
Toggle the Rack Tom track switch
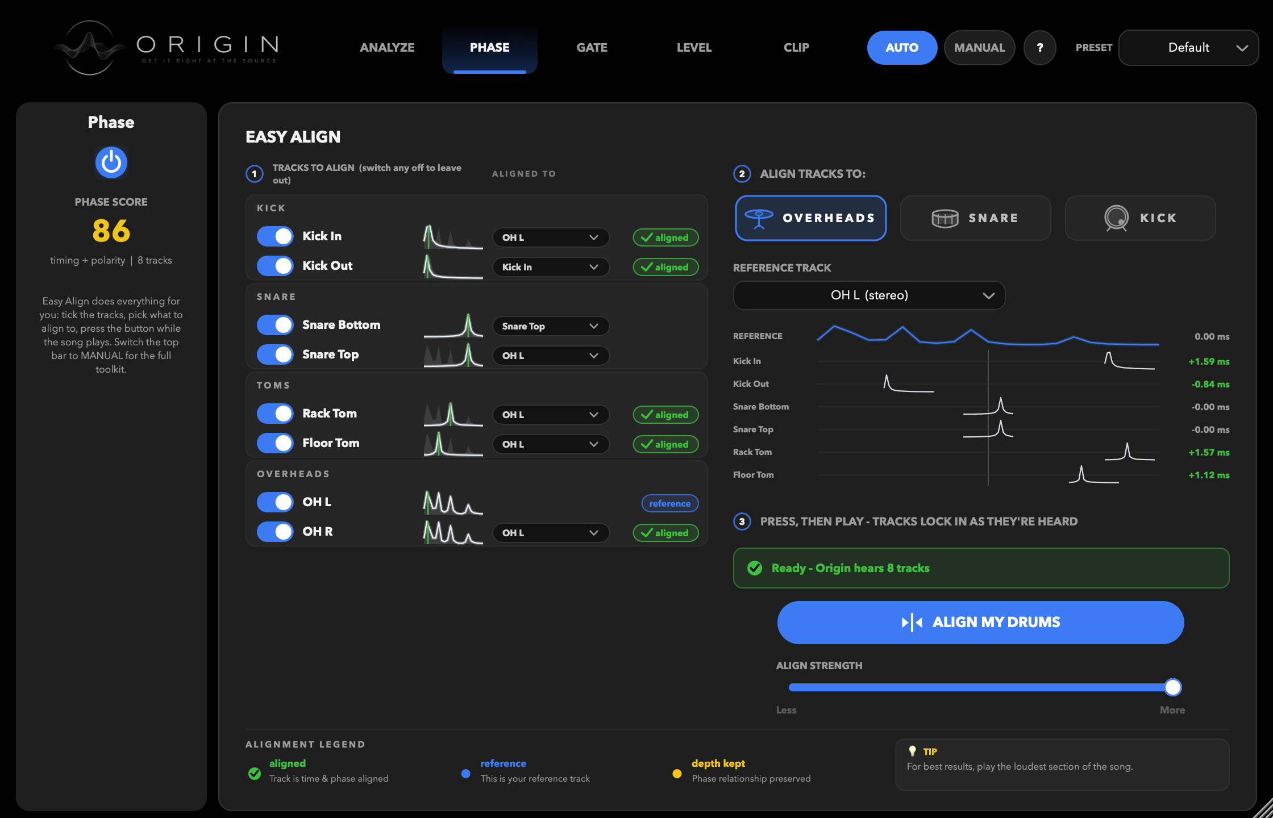click(x=275, y=414)
